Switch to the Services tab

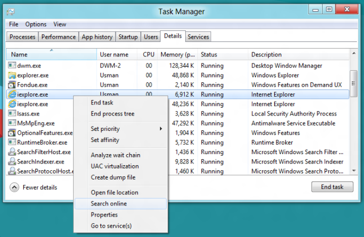(198, 37)
